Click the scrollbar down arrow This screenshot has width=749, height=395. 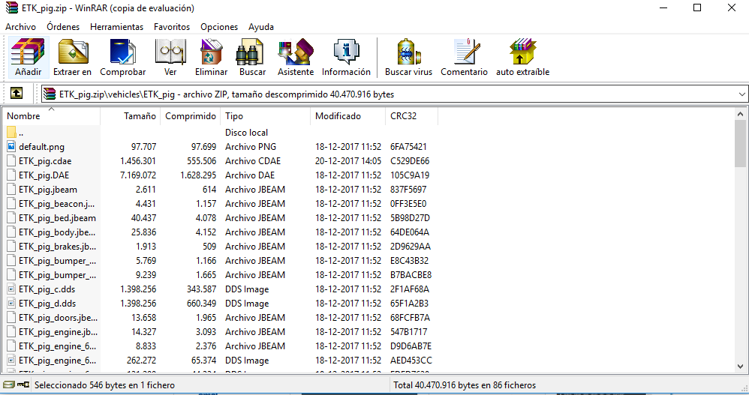pyautogui.click(x=741, y=367)
